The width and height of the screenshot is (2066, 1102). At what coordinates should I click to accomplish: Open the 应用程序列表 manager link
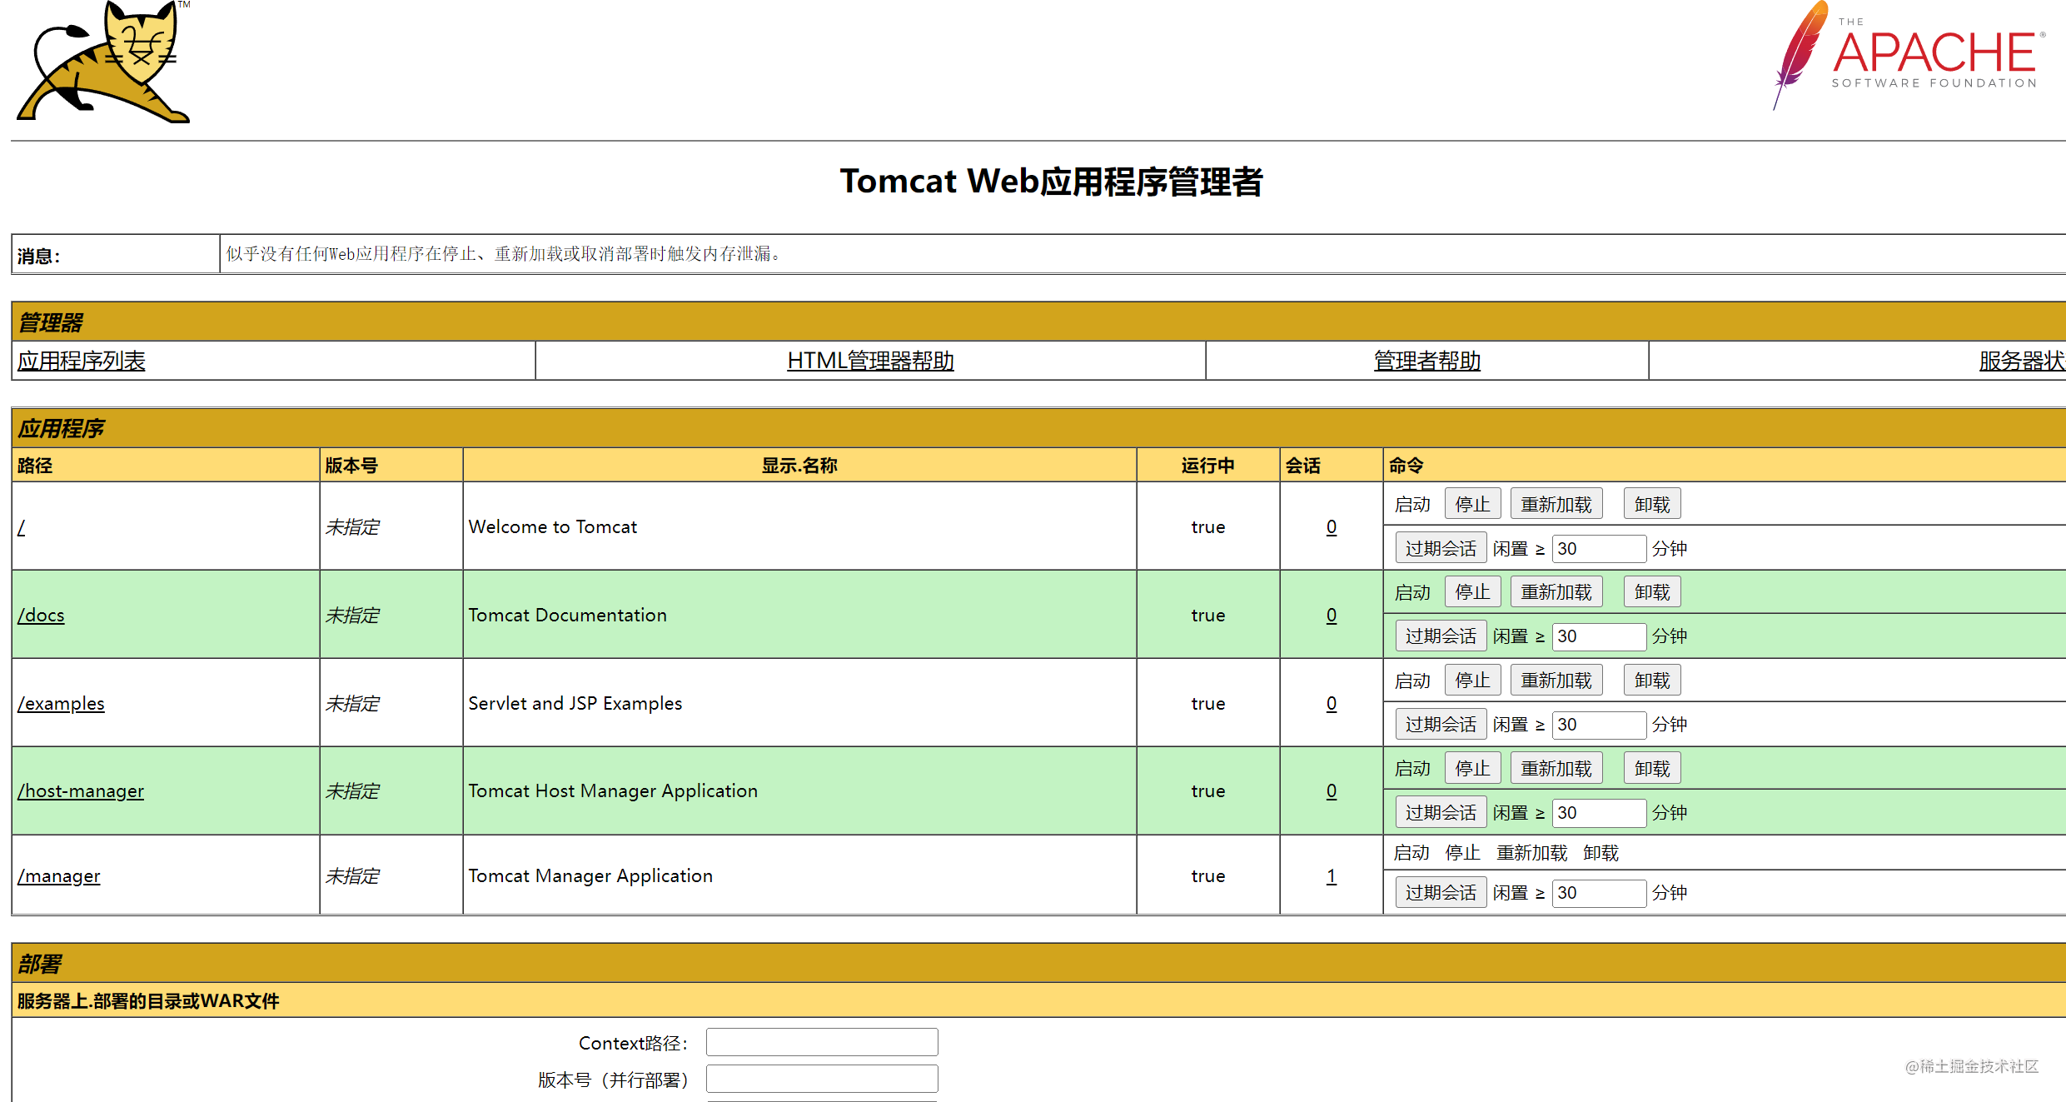click(80, 362)
